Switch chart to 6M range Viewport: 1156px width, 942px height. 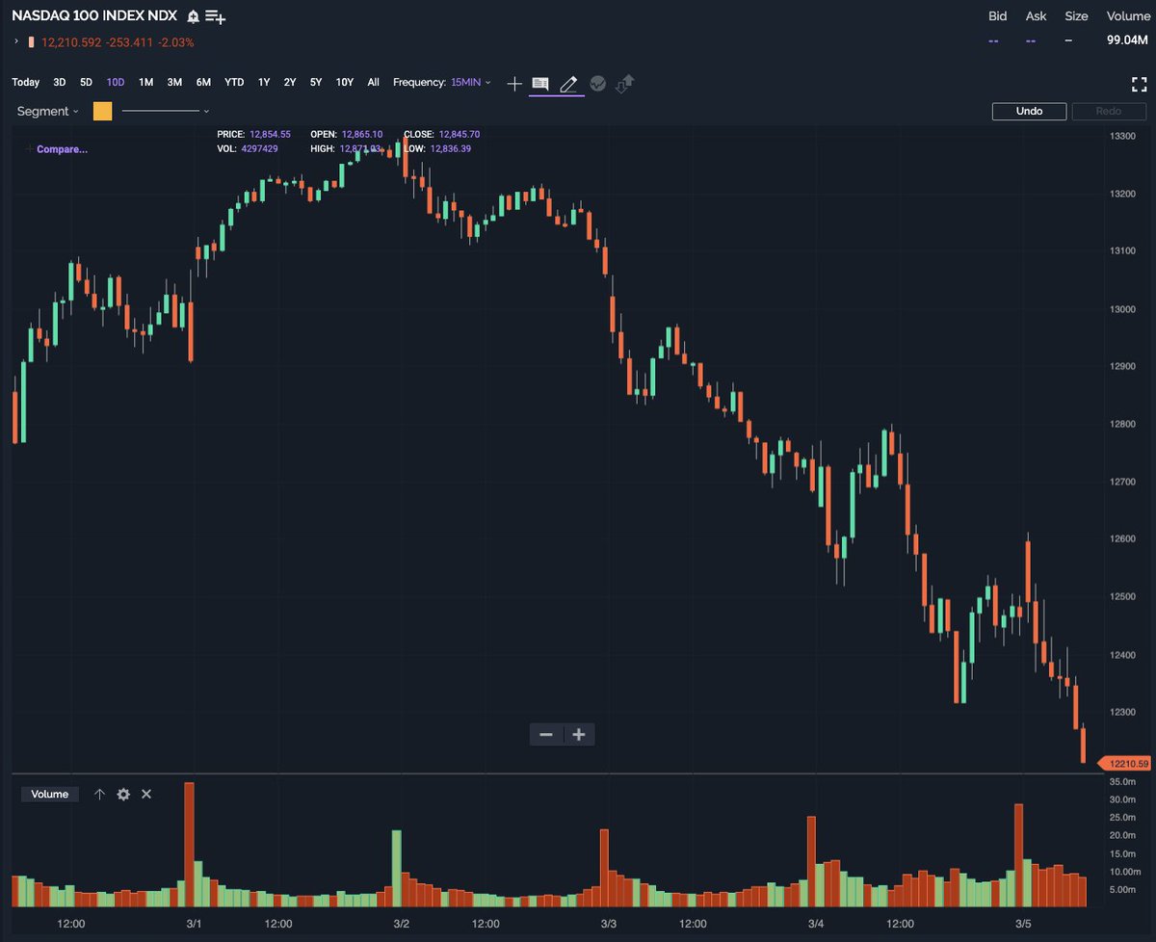(x=203, y=83)
